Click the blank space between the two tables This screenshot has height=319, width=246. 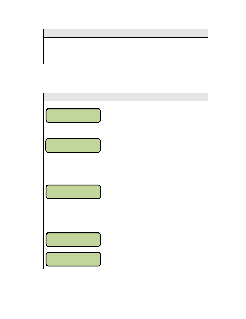coord(126,78)
